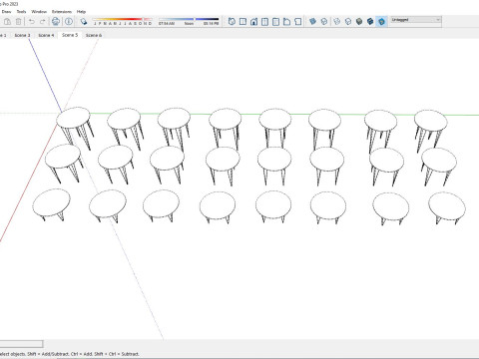The image size is (479, 359).
Task: Click the Measurements box in the status bar
Action: tap(21, 344)
